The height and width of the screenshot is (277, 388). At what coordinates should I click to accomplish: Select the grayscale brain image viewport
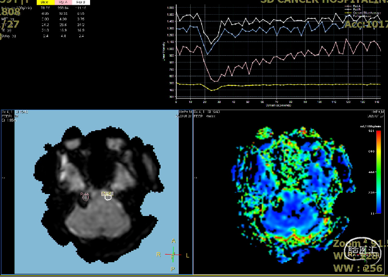point(97,192)
